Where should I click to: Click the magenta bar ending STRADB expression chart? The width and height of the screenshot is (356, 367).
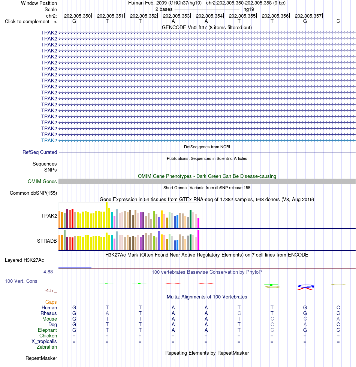point(199,240)
